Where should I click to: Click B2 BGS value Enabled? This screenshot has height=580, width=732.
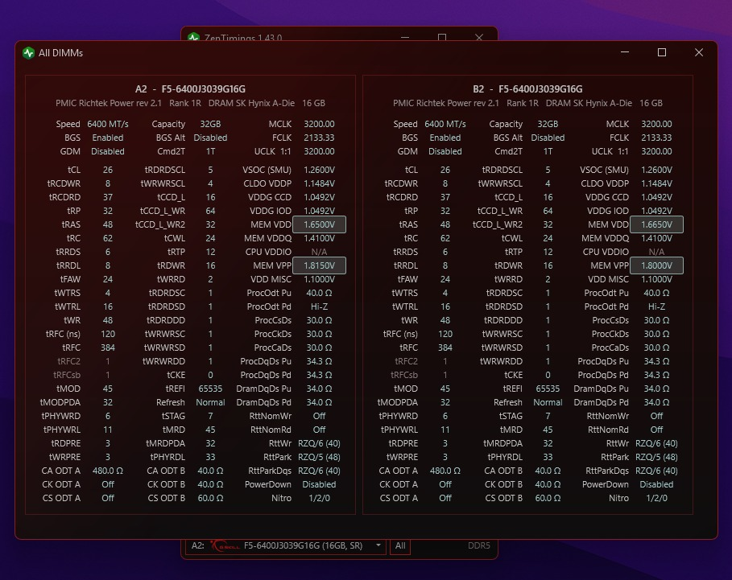pyautogui.click(x=445, y=138)
